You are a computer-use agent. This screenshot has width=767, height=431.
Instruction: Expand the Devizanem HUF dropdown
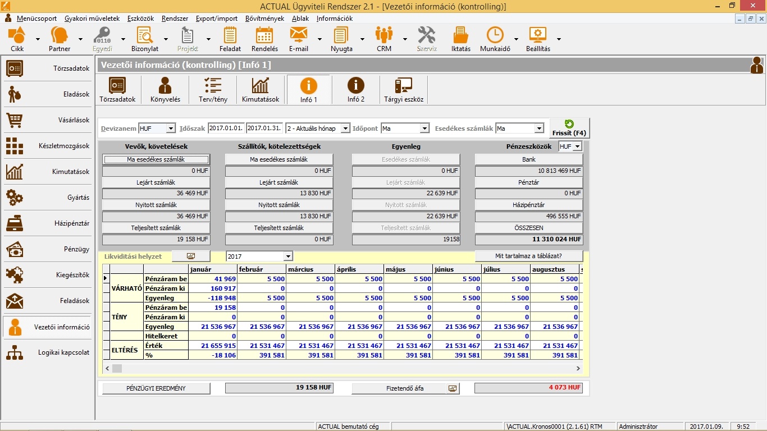(x=171, y=129)
